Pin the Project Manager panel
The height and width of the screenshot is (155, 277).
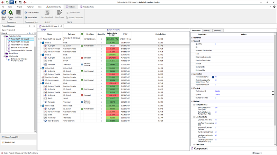(x=30, y=26)
